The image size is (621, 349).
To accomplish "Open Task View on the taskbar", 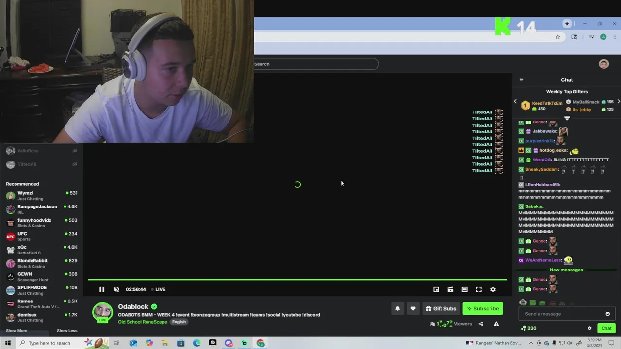I will (x=116, y=343).
